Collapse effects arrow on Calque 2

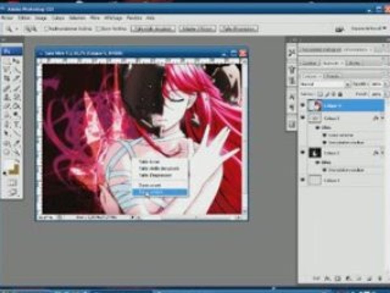click(x=383, y=153)
